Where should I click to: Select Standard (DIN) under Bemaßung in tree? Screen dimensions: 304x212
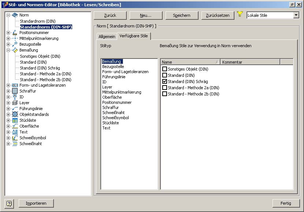coord(33,62)
